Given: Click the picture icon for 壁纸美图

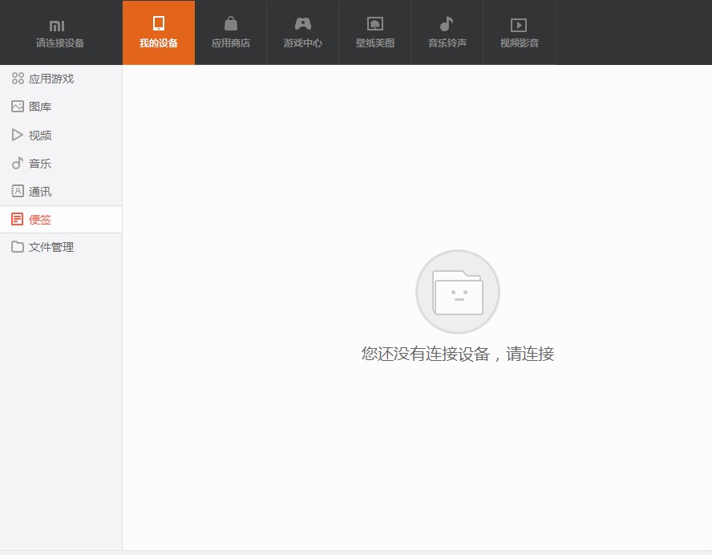Looking at the screenshot, I should (x=375, y=24).
